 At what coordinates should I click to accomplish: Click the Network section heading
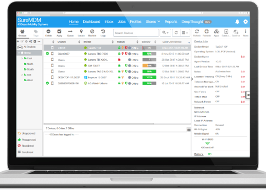199,107
